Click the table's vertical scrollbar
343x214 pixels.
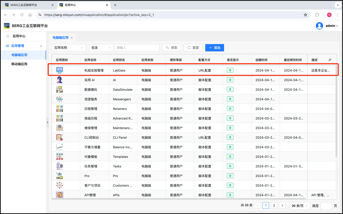click(336, 113)
